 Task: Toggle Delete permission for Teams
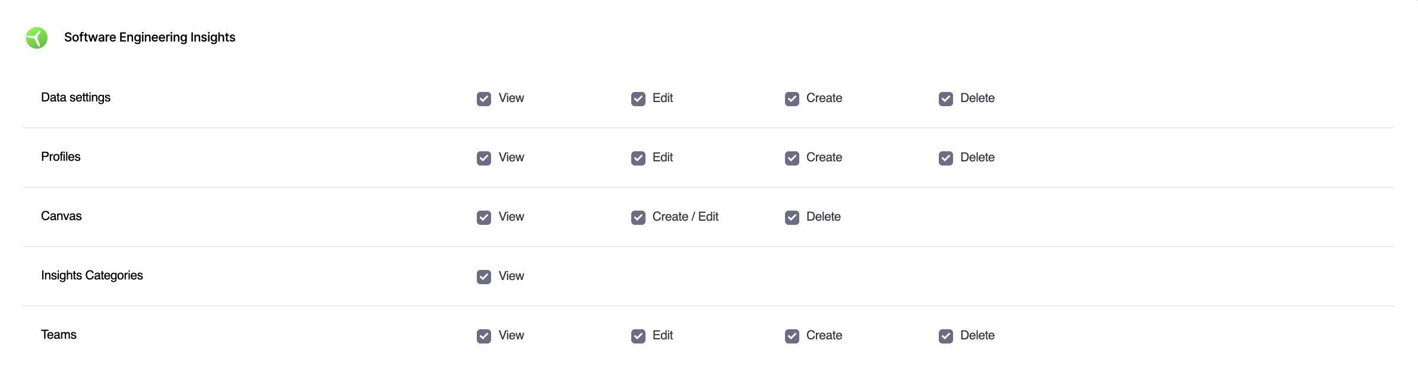[x=945, y=336]
